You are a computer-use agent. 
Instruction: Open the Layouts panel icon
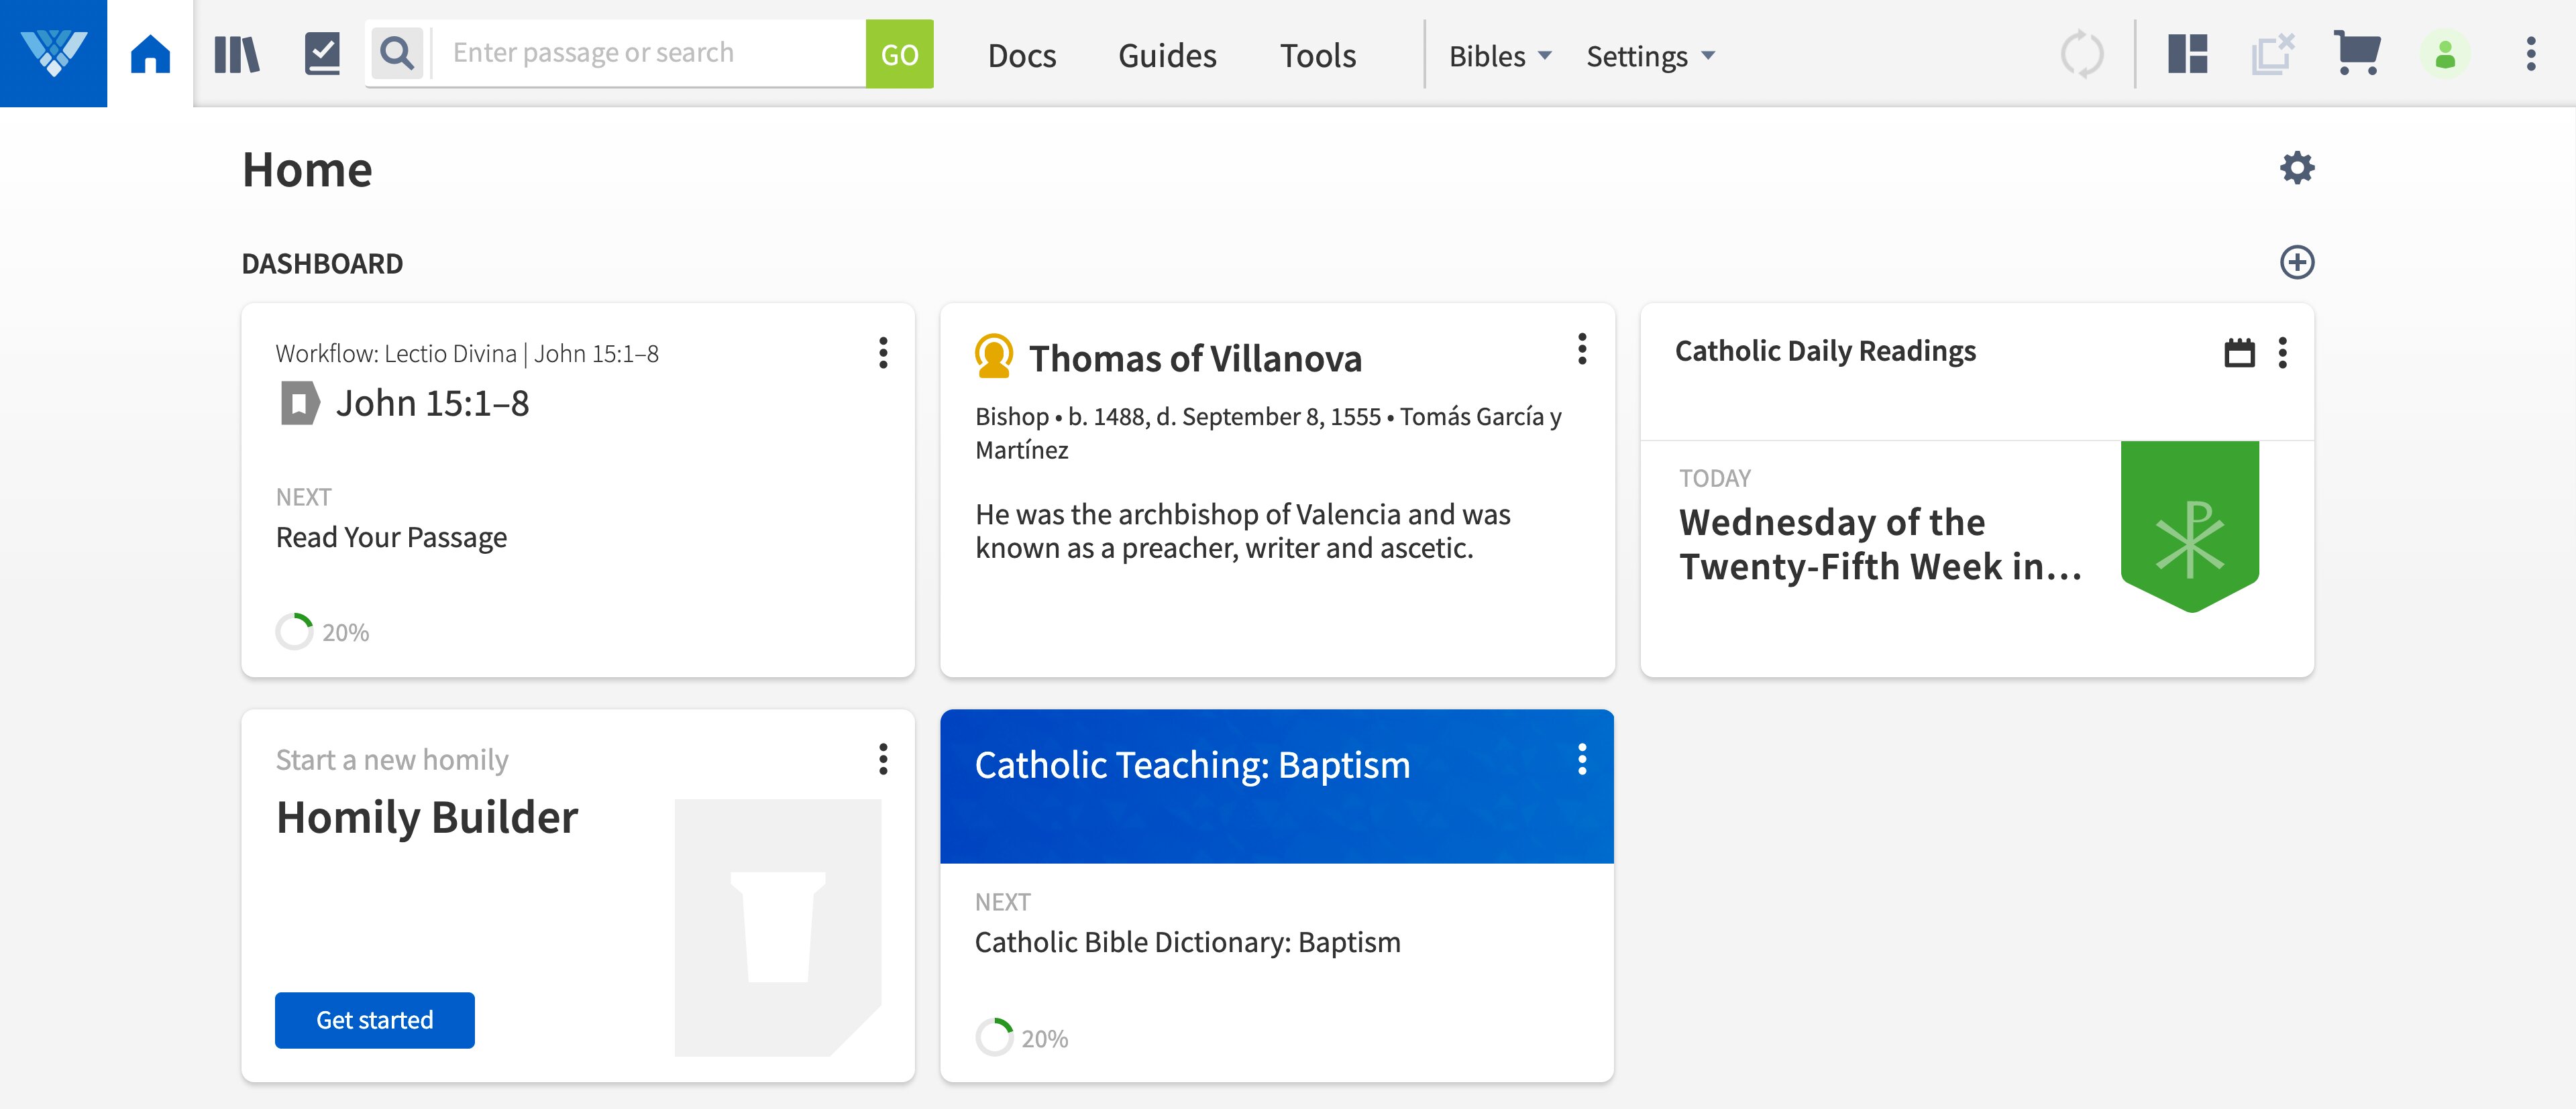tap(2187, 54)
